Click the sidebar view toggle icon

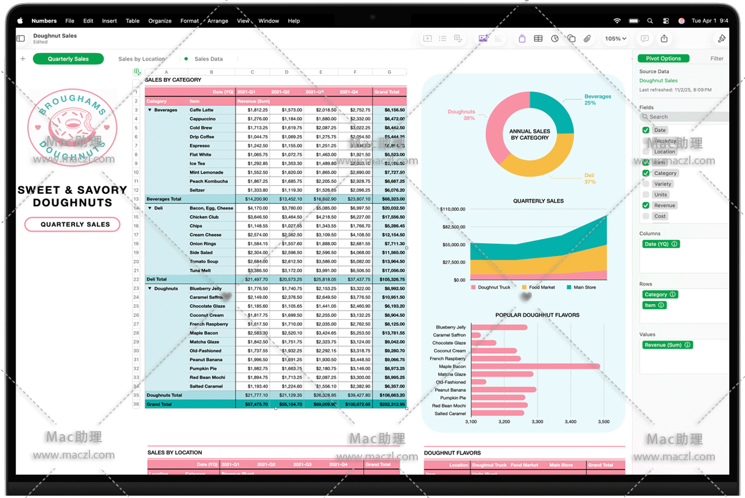(x=21, y=39)
